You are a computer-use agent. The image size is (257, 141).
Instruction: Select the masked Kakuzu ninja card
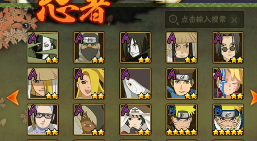(x=89, y=47)
